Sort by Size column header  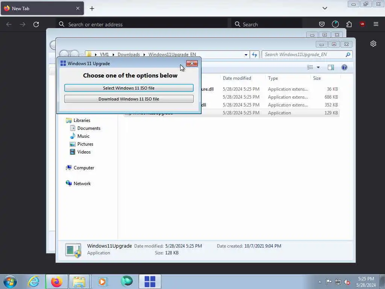point(317,78)
